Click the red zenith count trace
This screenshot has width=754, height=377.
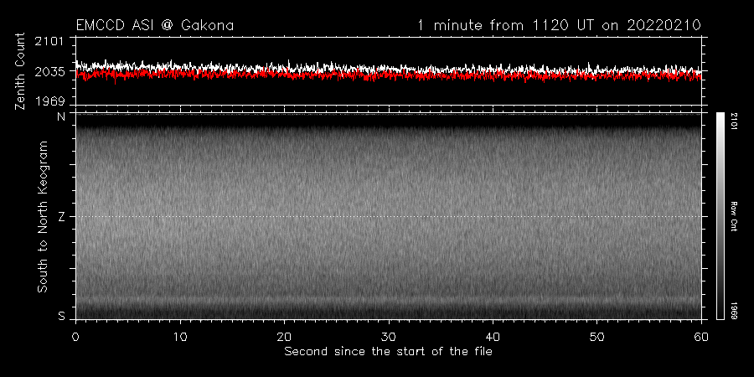[x=389, y=75]
